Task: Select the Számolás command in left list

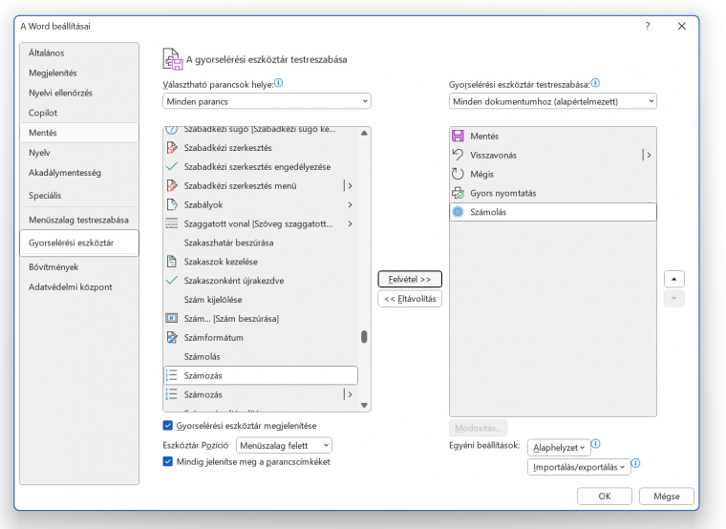Action: pos(261,356)
